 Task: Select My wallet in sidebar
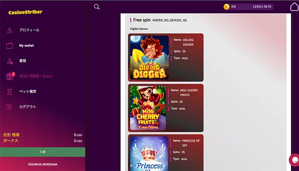coord(26,46)
